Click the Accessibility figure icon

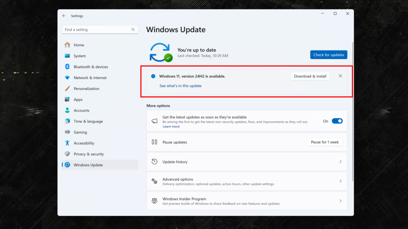67,143
